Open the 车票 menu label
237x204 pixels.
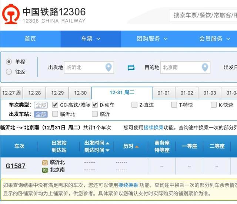(87, 39)
